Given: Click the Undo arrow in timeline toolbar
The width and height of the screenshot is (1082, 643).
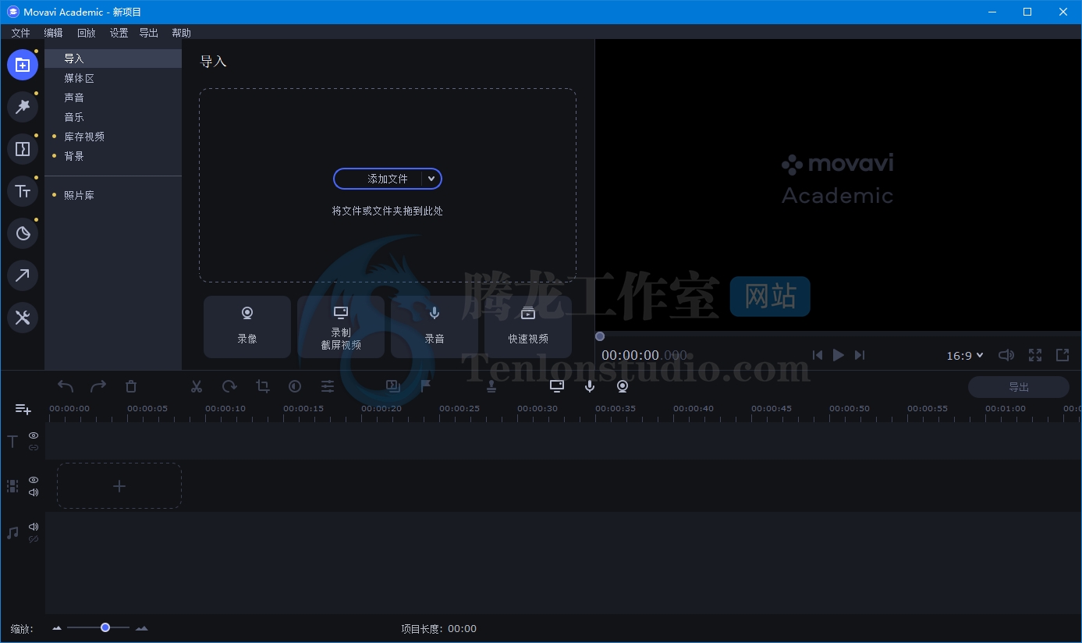Looking at the screenshot, I should (66, 386).
